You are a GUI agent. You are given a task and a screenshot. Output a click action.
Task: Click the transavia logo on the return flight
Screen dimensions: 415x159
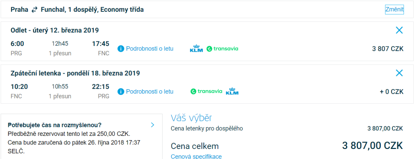206,92
